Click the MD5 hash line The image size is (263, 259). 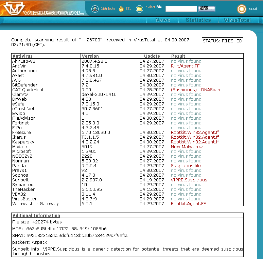(x=59, y=229)
